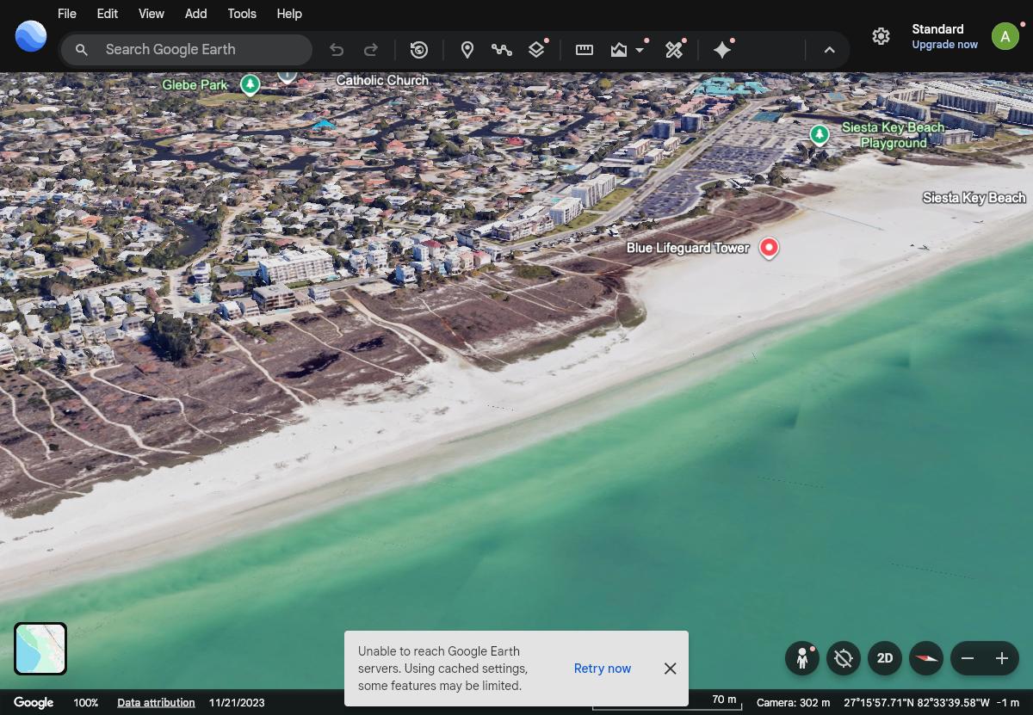This screenshot has width=1033, height=715.
Task: Zoom out with the minus button
Action: (968, 658)
